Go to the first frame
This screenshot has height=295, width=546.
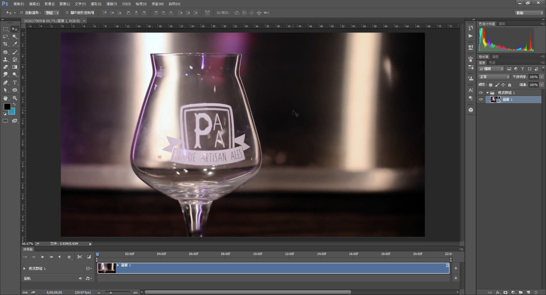25,257
